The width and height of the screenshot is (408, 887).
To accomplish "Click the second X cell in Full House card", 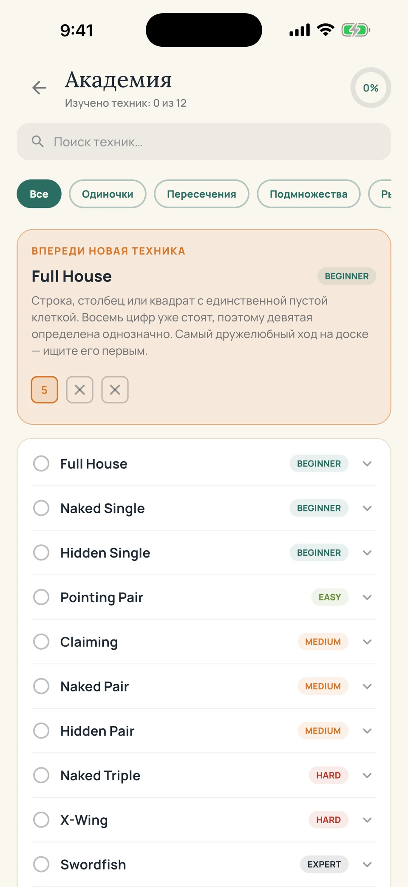I will tap(115, 389).
